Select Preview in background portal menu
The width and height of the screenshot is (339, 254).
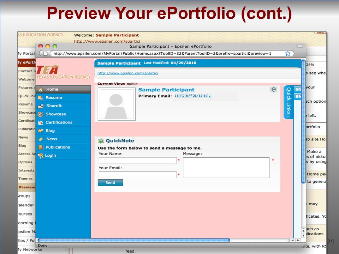26,187
